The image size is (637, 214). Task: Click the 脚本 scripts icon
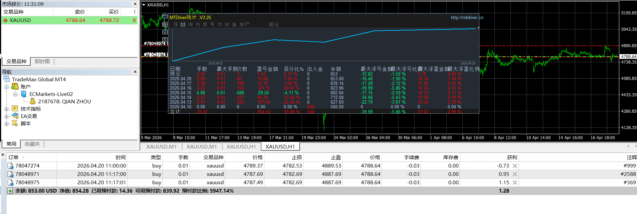[15, 123]
